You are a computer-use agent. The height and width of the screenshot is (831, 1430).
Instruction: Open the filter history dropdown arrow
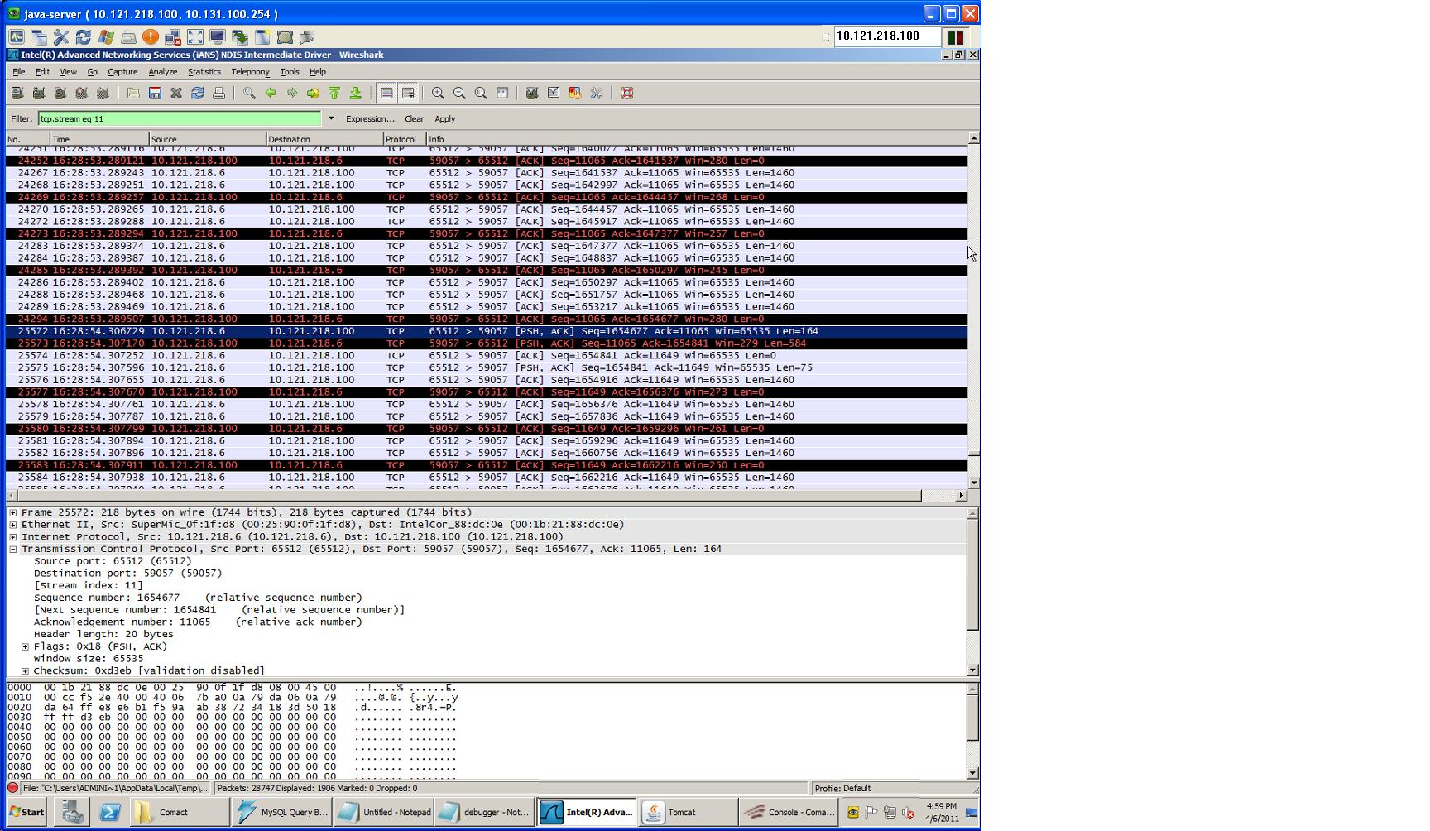[x=331, y=118]
